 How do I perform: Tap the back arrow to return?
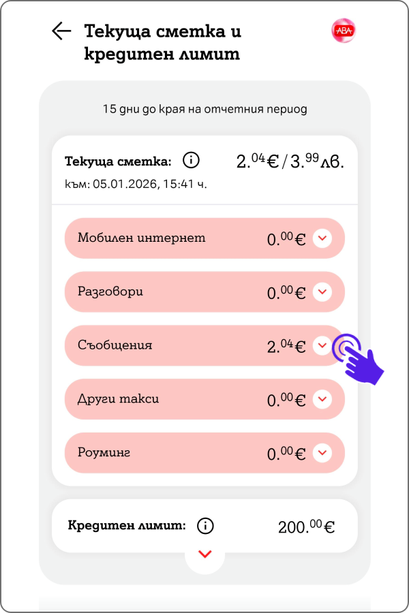pyautogui.click(x=61, y=31)
